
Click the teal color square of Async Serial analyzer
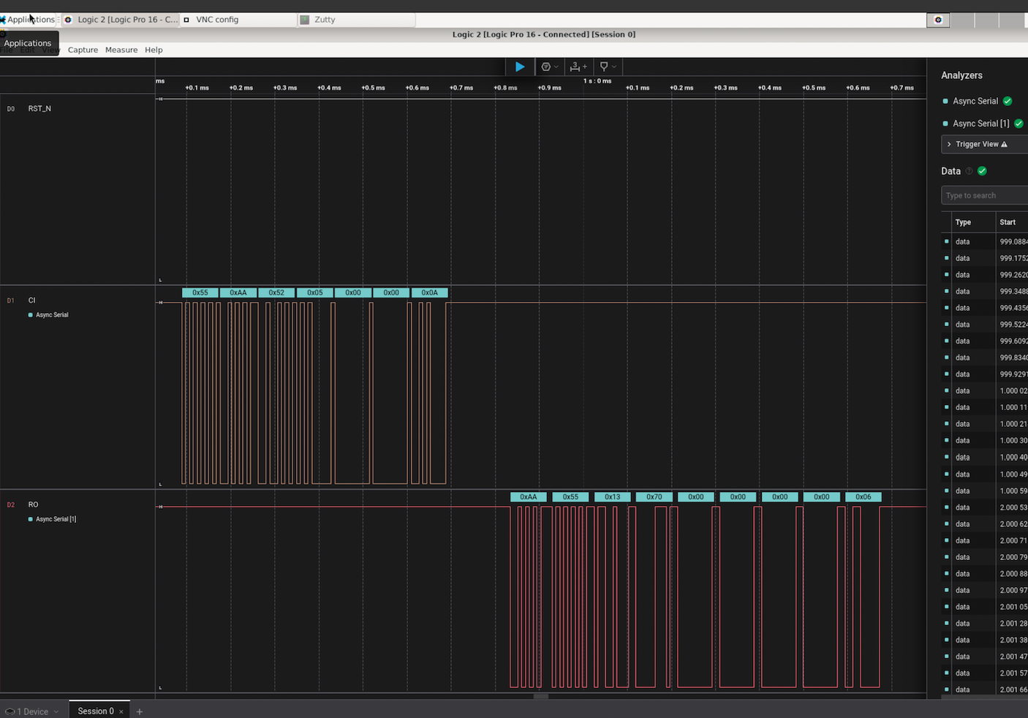pyautogui.click(x=945, y=101)
